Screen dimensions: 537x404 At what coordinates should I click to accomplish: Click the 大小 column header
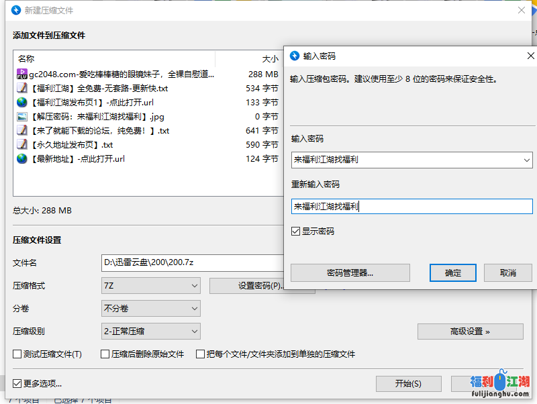coord(270,58)
